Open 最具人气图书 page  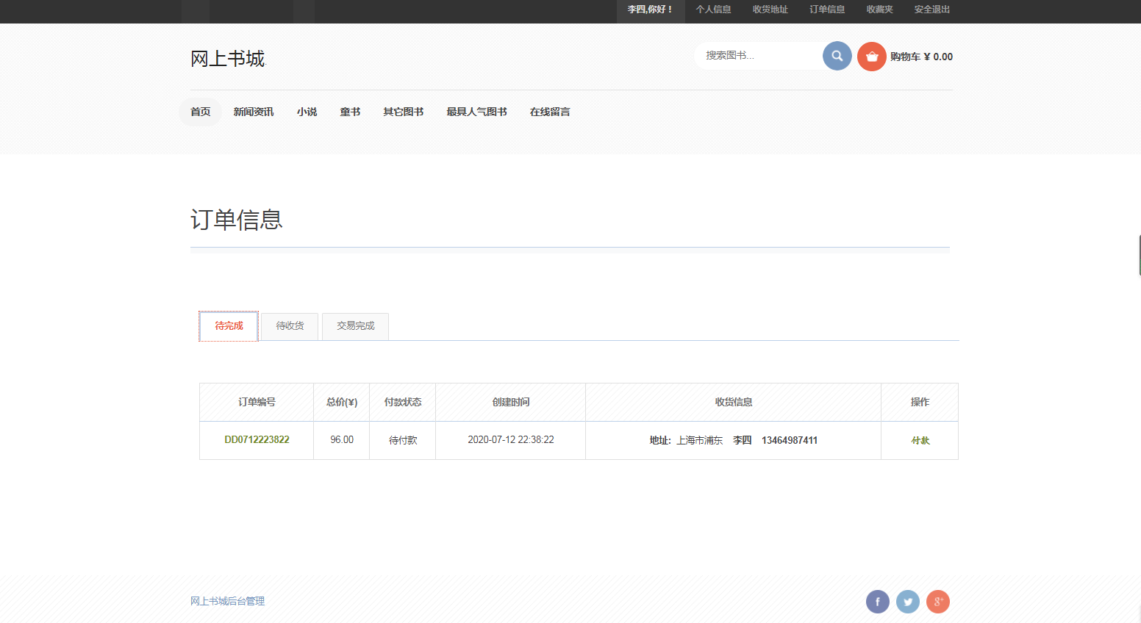477,112
